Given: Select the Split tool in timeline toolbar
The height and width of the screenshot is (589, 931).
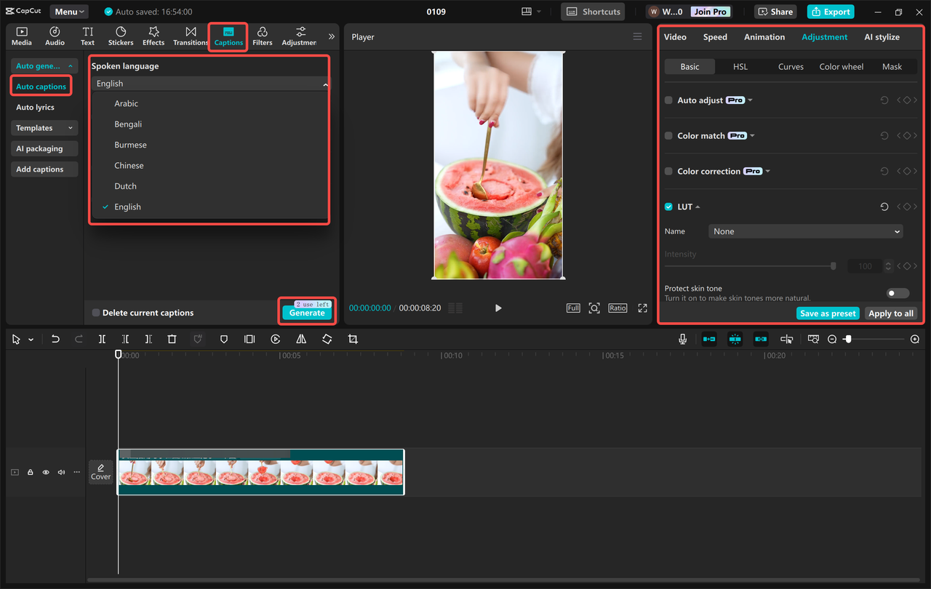Looking at the screenshot, I should pyautogui.click(x=102, y=339).
